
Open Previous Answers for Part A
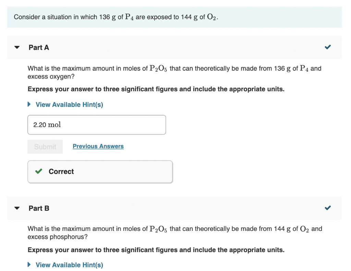(x=98, y=146)
